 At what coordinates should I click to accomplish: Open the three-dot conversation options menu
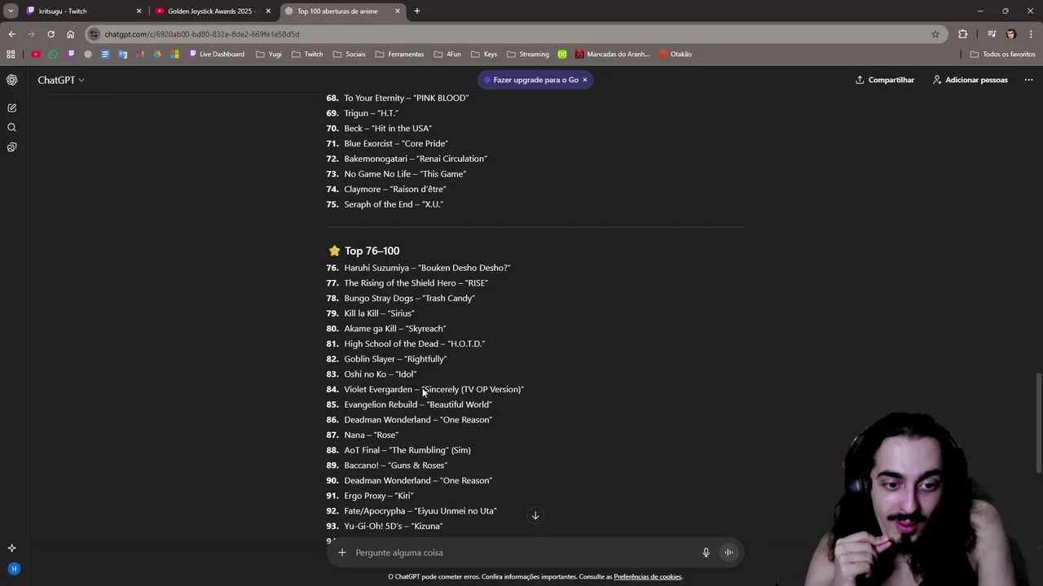click(1028, 80)
